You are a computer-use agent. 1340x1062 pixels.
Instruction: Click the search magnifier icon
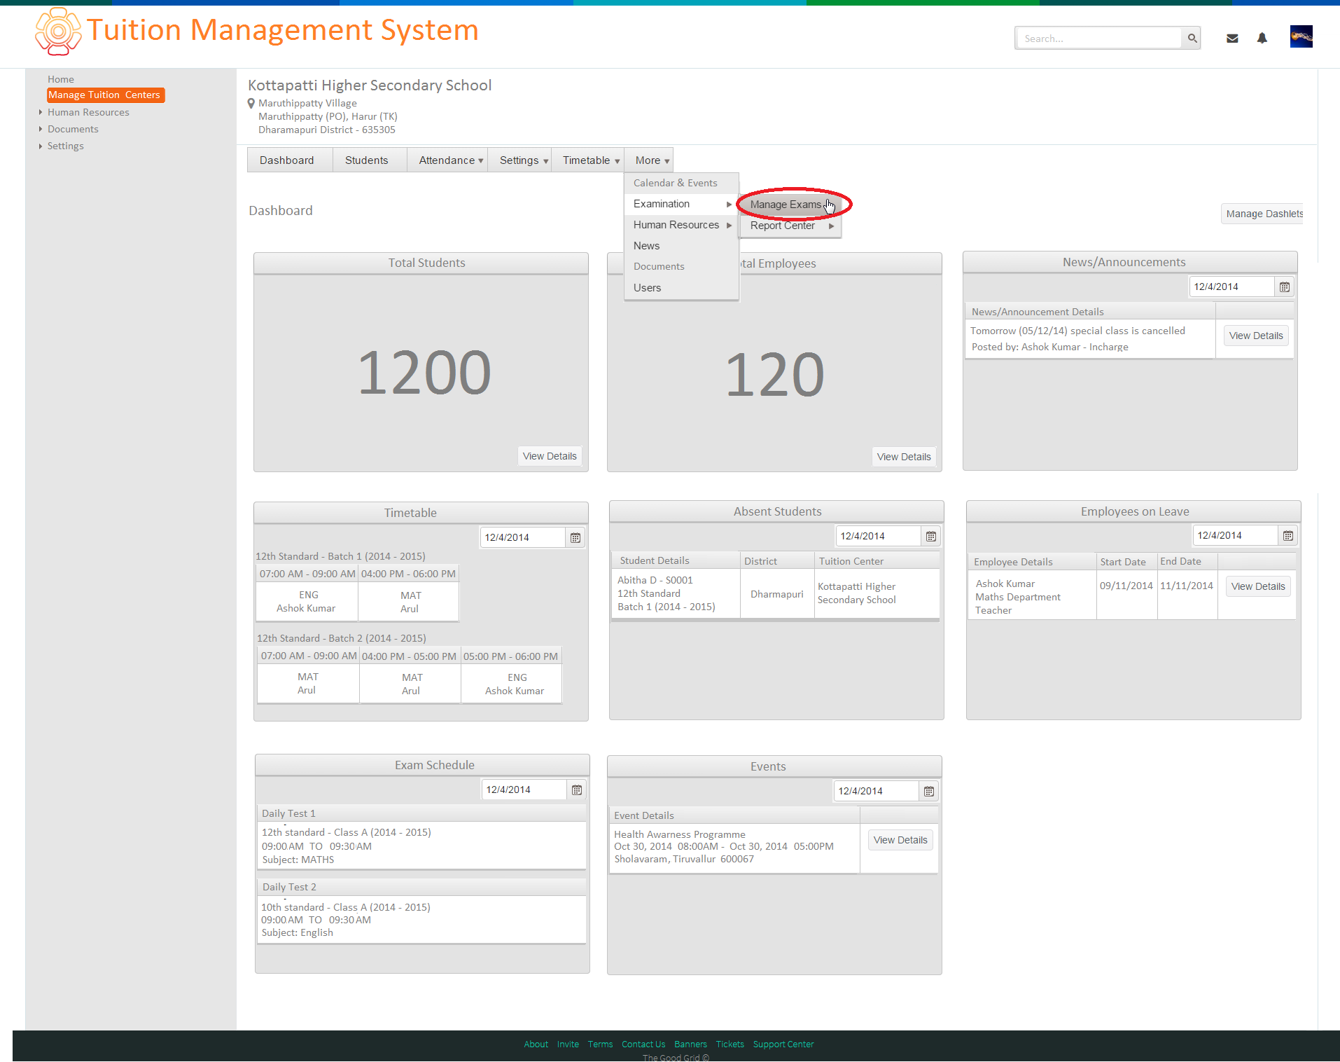[x=1192, y=38]
